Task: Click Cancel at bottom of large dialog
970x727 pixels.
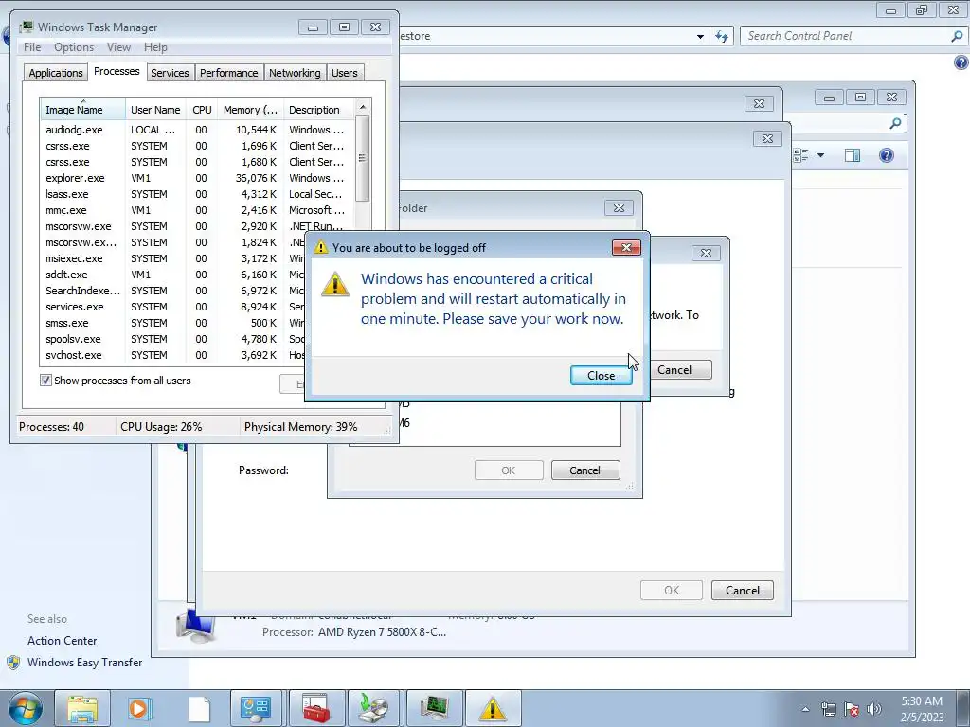Action: pyautogui.click(x=743, y=591)
